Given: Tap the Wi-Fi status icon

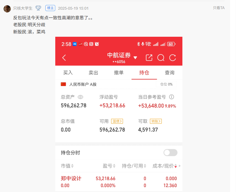Looking at the screenshot, I should tap(148, 44).
